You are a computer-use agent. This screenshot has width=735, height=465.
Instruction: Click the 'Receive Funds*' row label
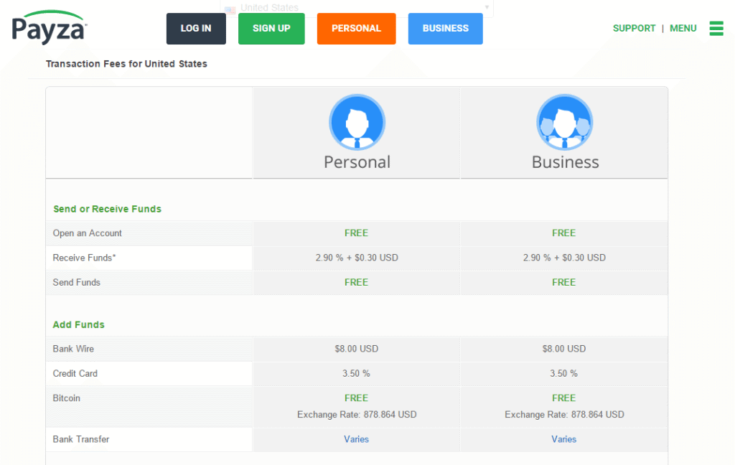[x=85, y=258]
